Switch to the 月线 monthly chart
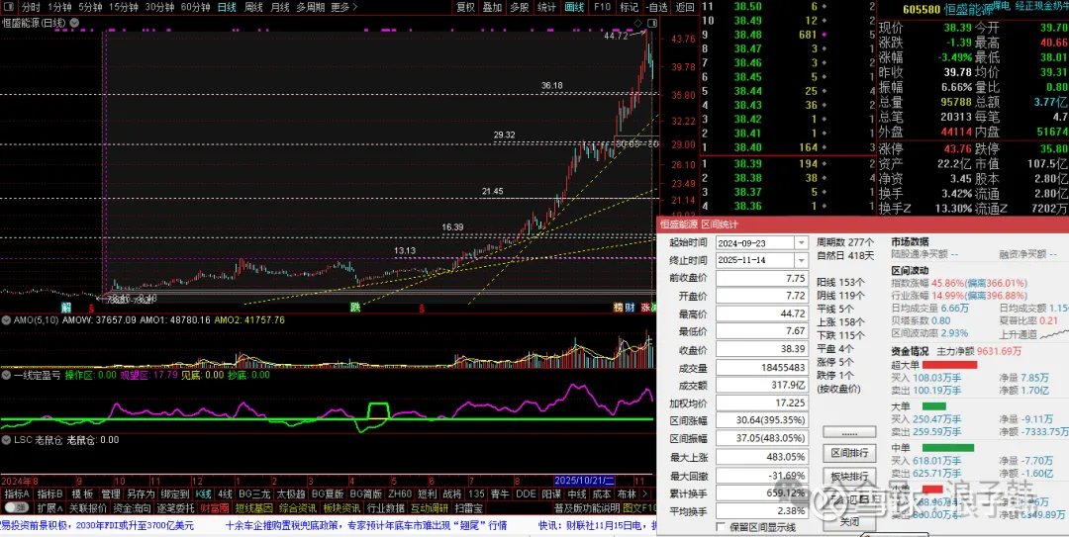Viewport: 1069px width, 537px height. (280, 8)
